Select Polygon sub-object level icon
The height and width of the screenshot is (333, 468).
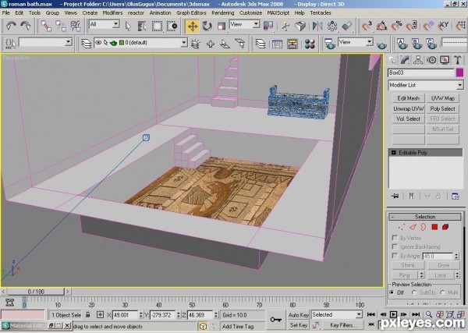pyautogui.click(x=434, y=228)
